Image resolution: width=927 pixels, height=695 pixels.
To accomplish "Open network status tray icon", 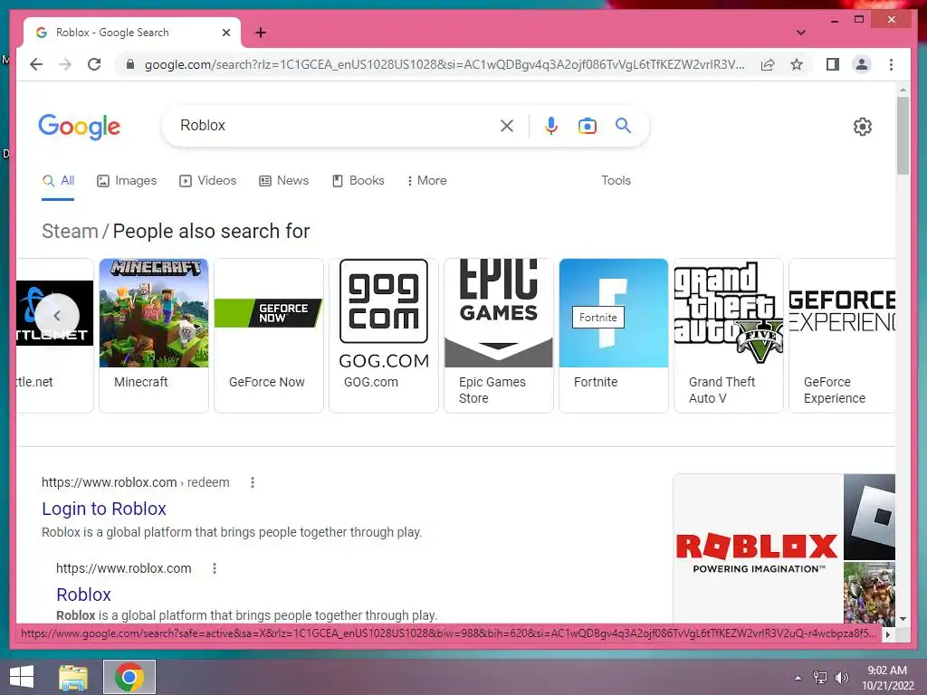I will [819, 678].
